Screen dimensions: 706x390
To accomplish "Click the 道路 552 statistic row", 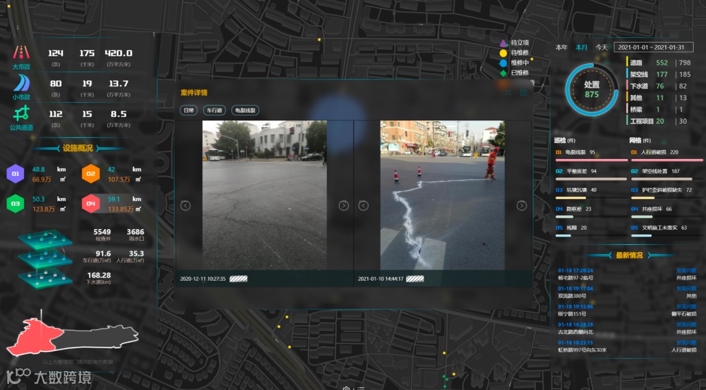I will [658, 63].
